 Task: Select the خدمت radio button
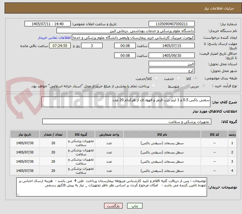click(178, 78)
